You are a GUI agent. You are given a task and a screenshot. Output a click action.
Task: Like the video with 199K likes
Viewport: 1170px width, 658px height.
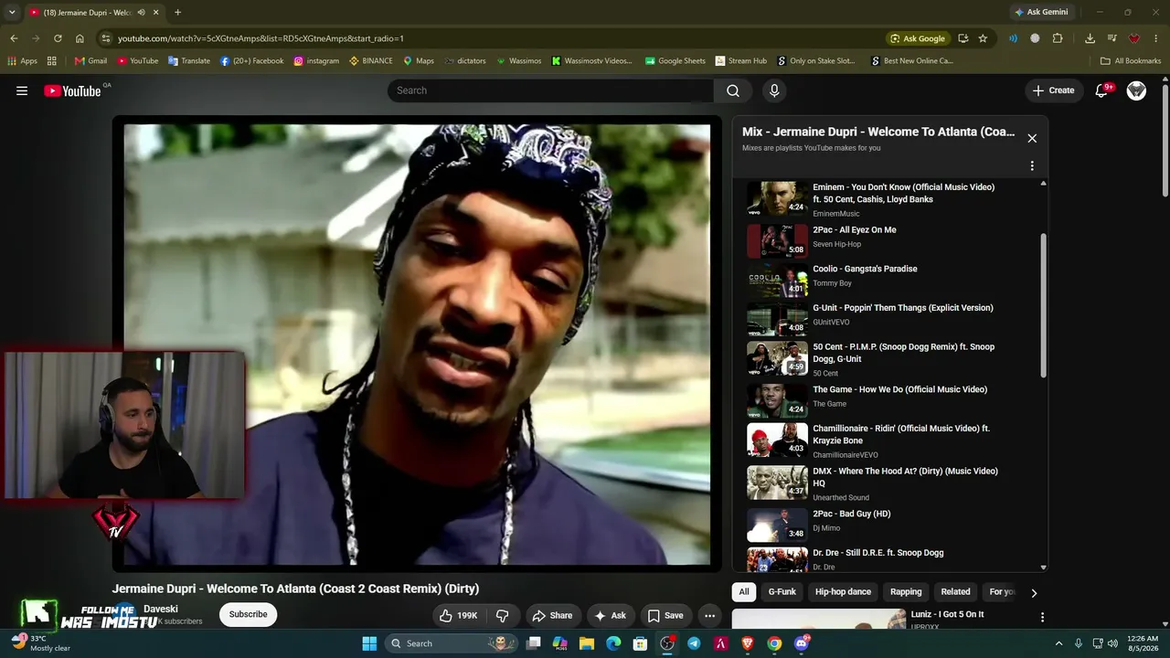coord(458,615)
